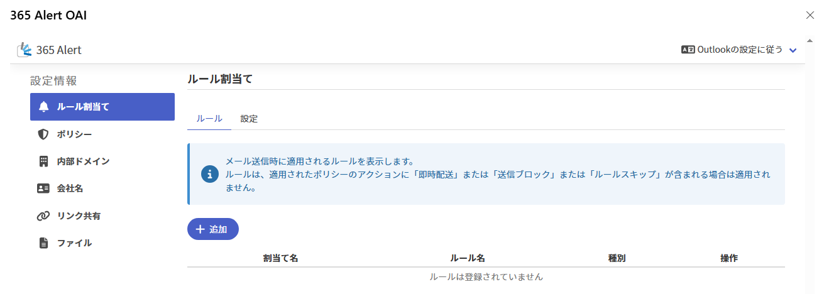This screenshot has height=294, width=824.
Task: Click the shield icon for ポリシー
Action: [43, 134]
